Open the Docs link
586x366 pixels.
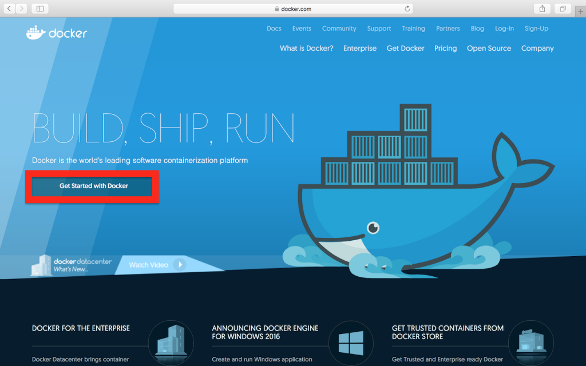[274, 29]
